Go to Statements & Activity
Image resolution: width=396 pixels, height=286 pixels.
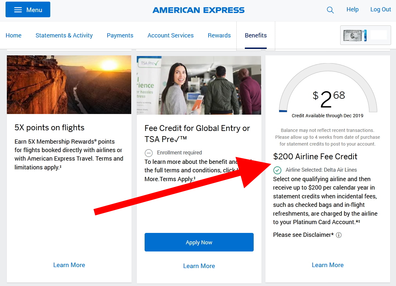click(64, 35)
